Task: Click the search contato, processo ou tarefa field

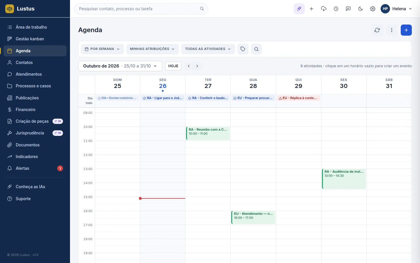Action: click(x=141, y=9)
